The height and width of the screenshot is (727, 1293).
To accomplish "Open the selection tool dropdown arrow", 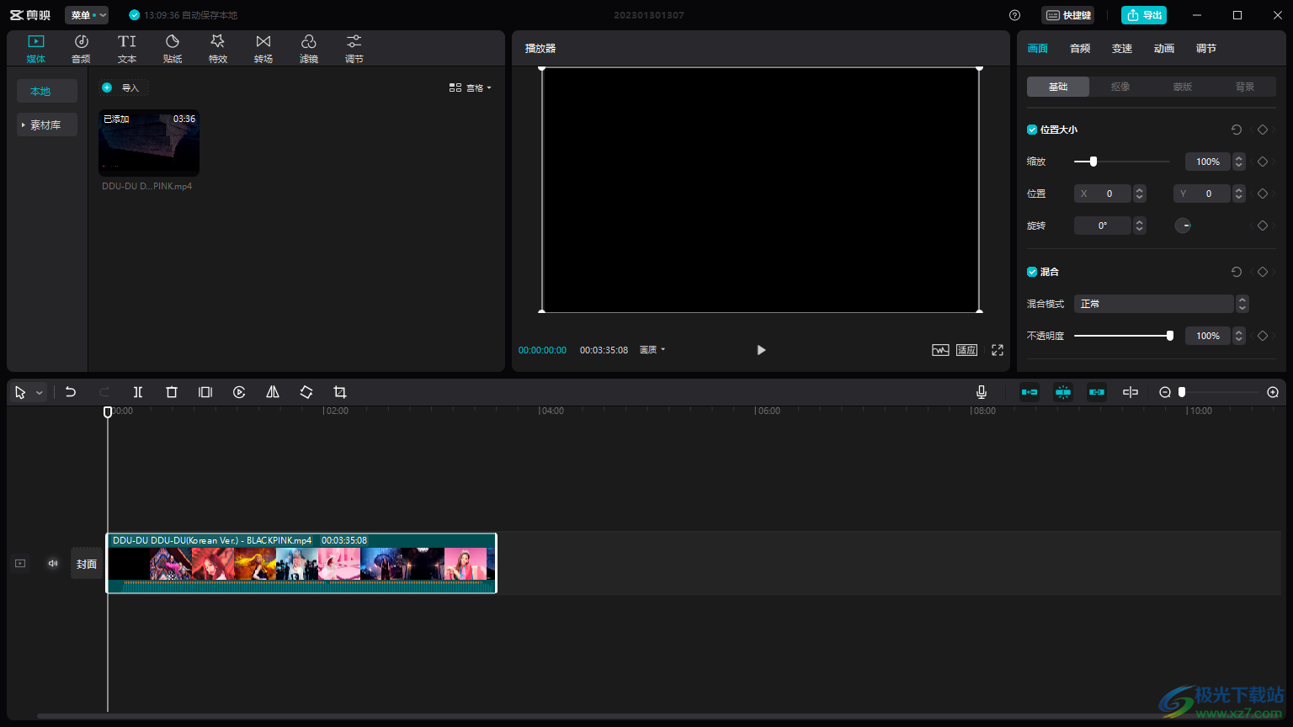I will pyautogui.click(x=40, y=393).
